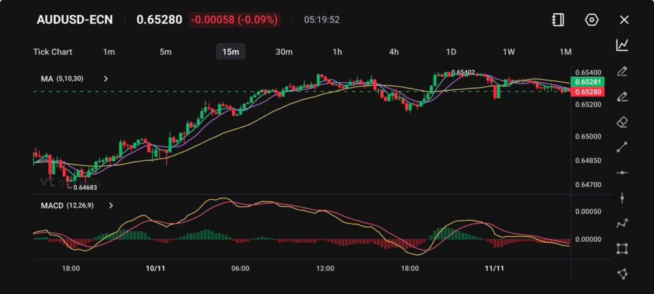Select the triangle polygon drawing tool
Screen dimensions: 654x294
[x=622, y=274]
